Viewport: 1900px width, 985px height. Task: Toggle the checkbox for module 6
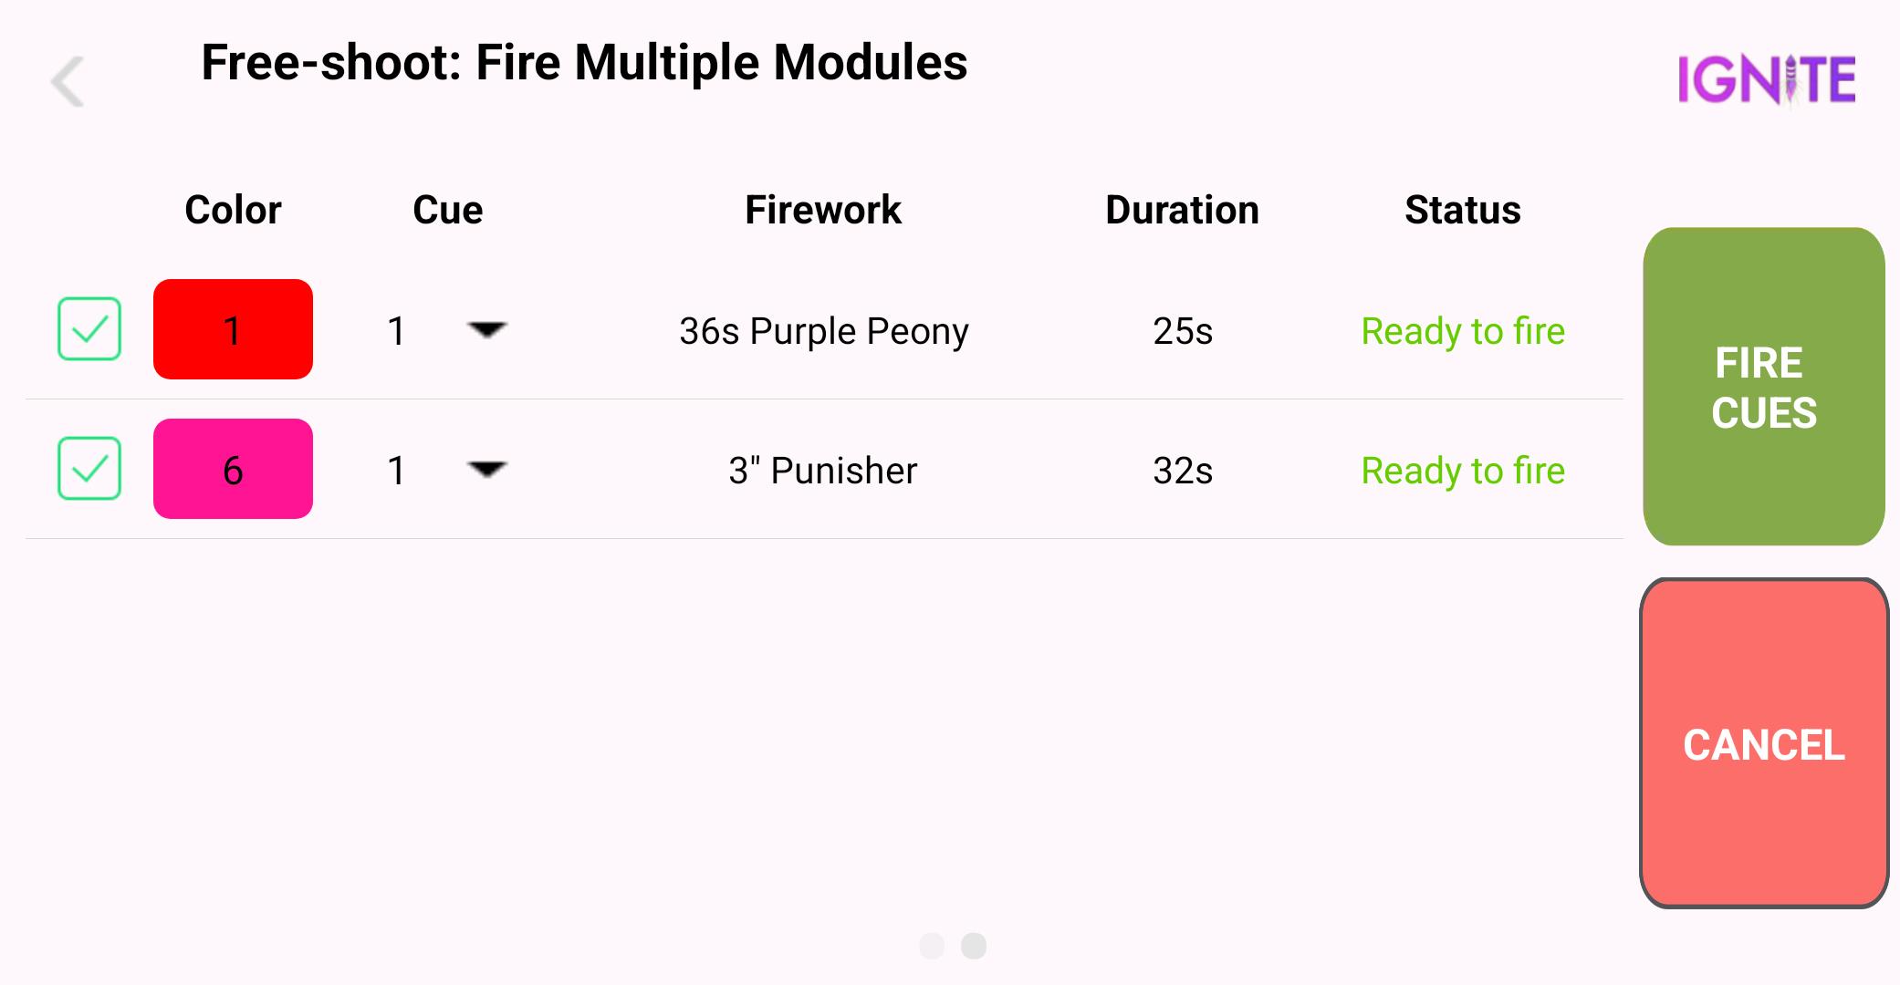coord(87,469)
